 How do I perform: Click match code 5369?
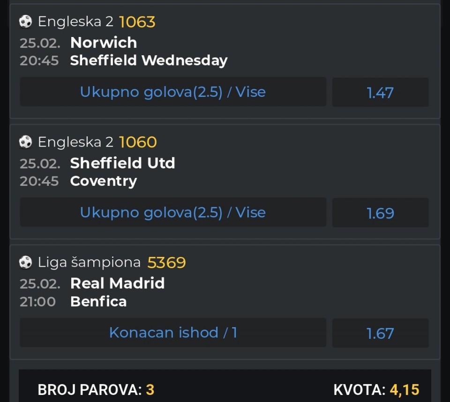tap(166, 263)
